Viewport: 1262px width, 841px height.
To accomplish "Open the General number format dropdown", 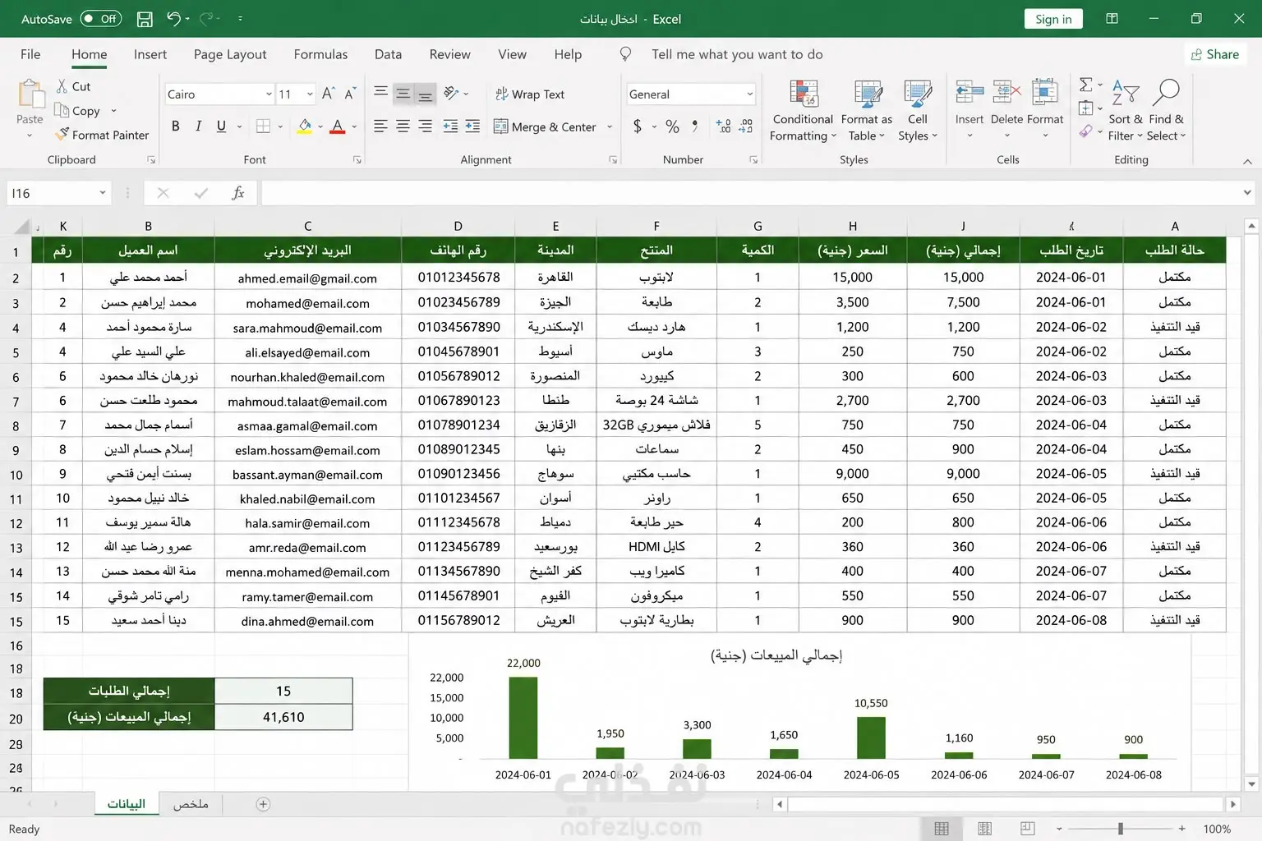I will pyautogui.click(x=749, y=94).
